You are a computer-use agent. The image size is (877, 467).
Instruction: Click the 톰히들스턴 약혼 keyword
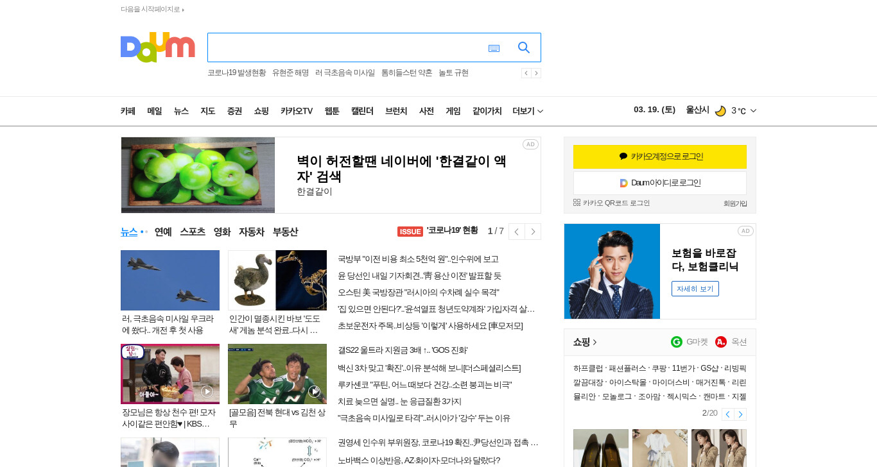(407, 73)
